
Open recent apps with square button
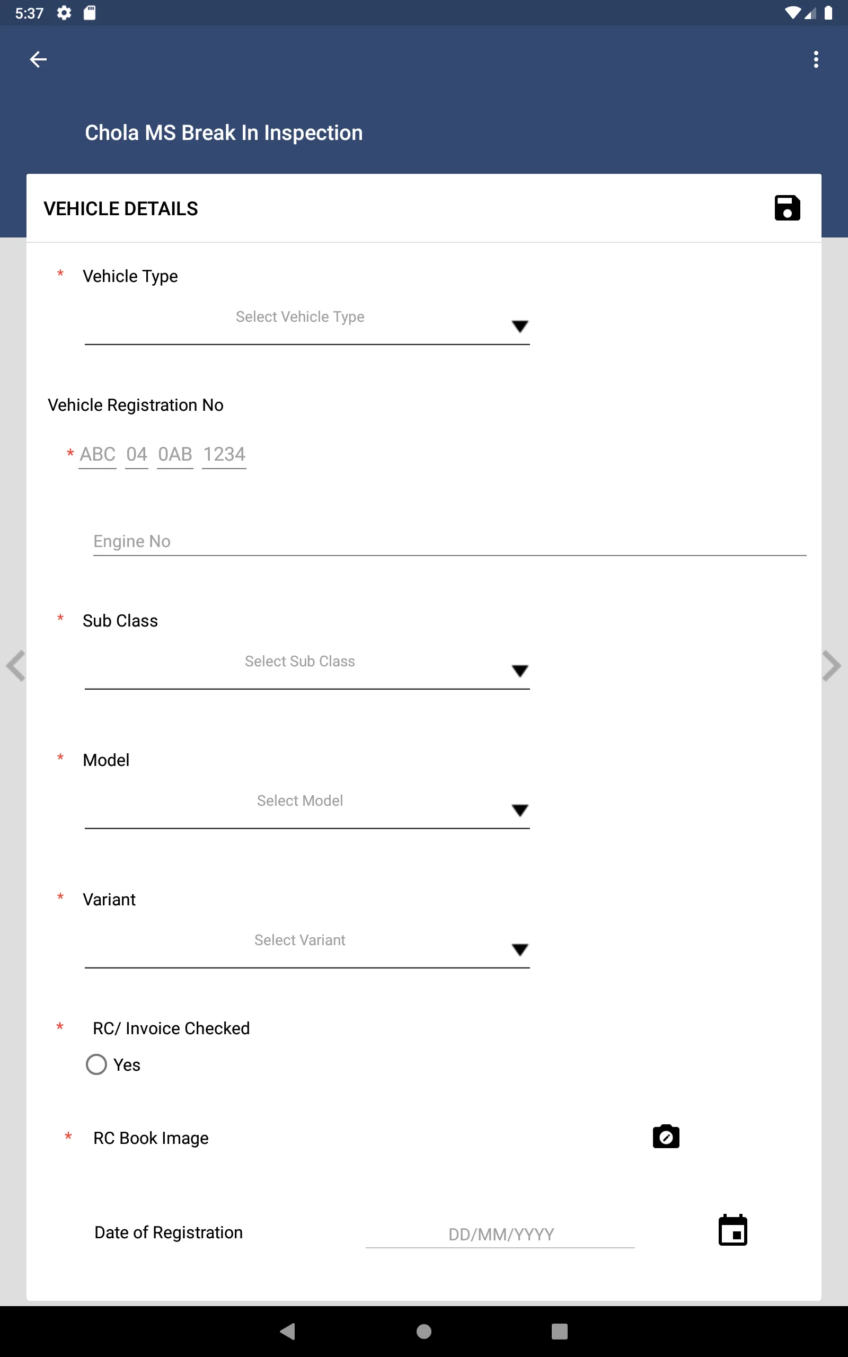[x=559, y=1331]
